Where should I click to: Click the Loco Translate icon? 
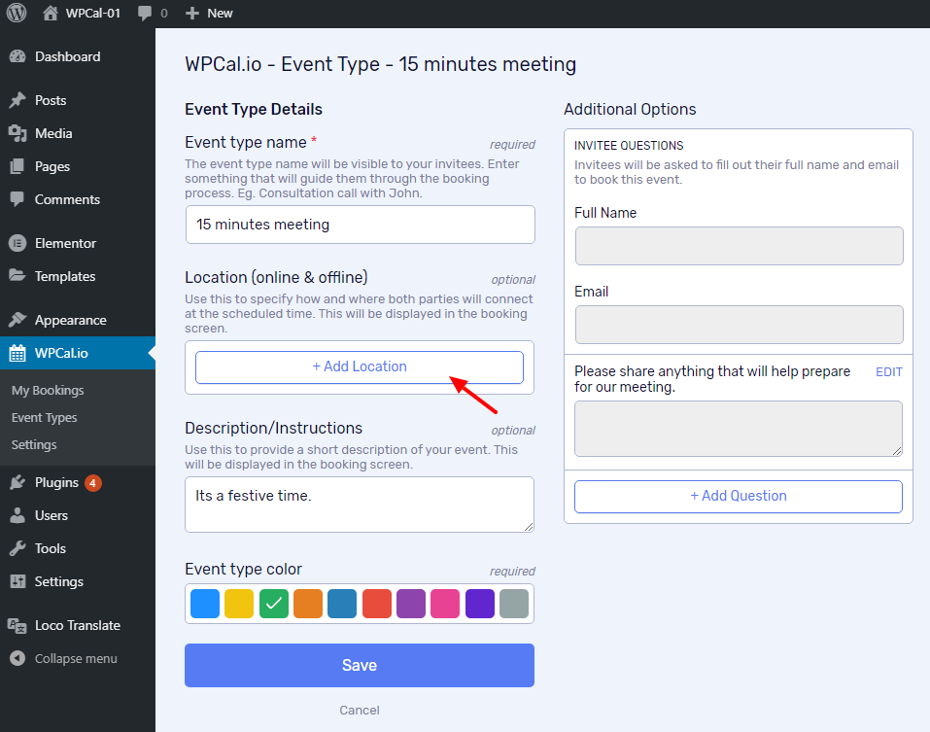(17, 625)
